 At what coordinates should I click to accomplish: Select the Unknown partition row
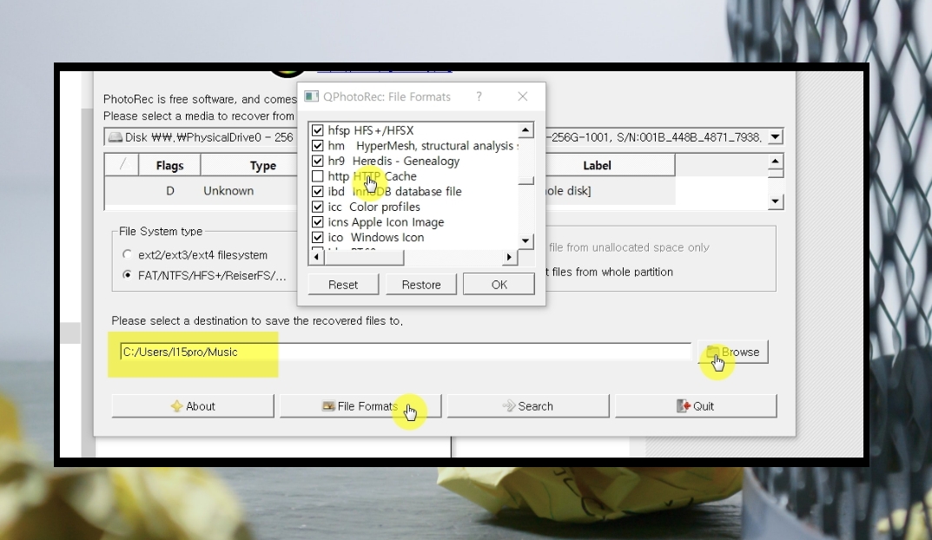pyautogui.click(x=390, y=191)
